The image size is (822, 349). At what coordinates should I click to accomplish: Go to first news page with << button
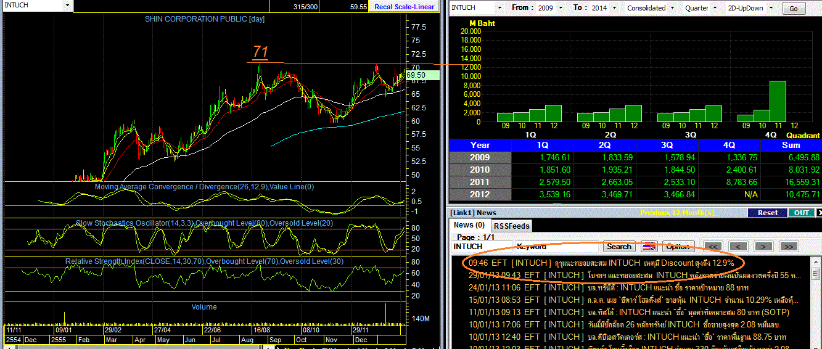712,247
